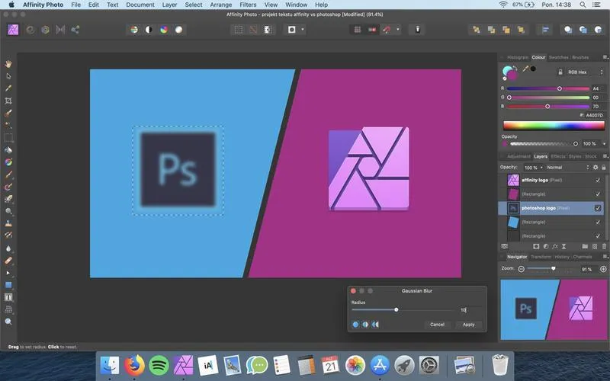The image size is (610, 381).
Task: Open the colour Opacity 100 % dropdown
Action: (x=604, y=144)
